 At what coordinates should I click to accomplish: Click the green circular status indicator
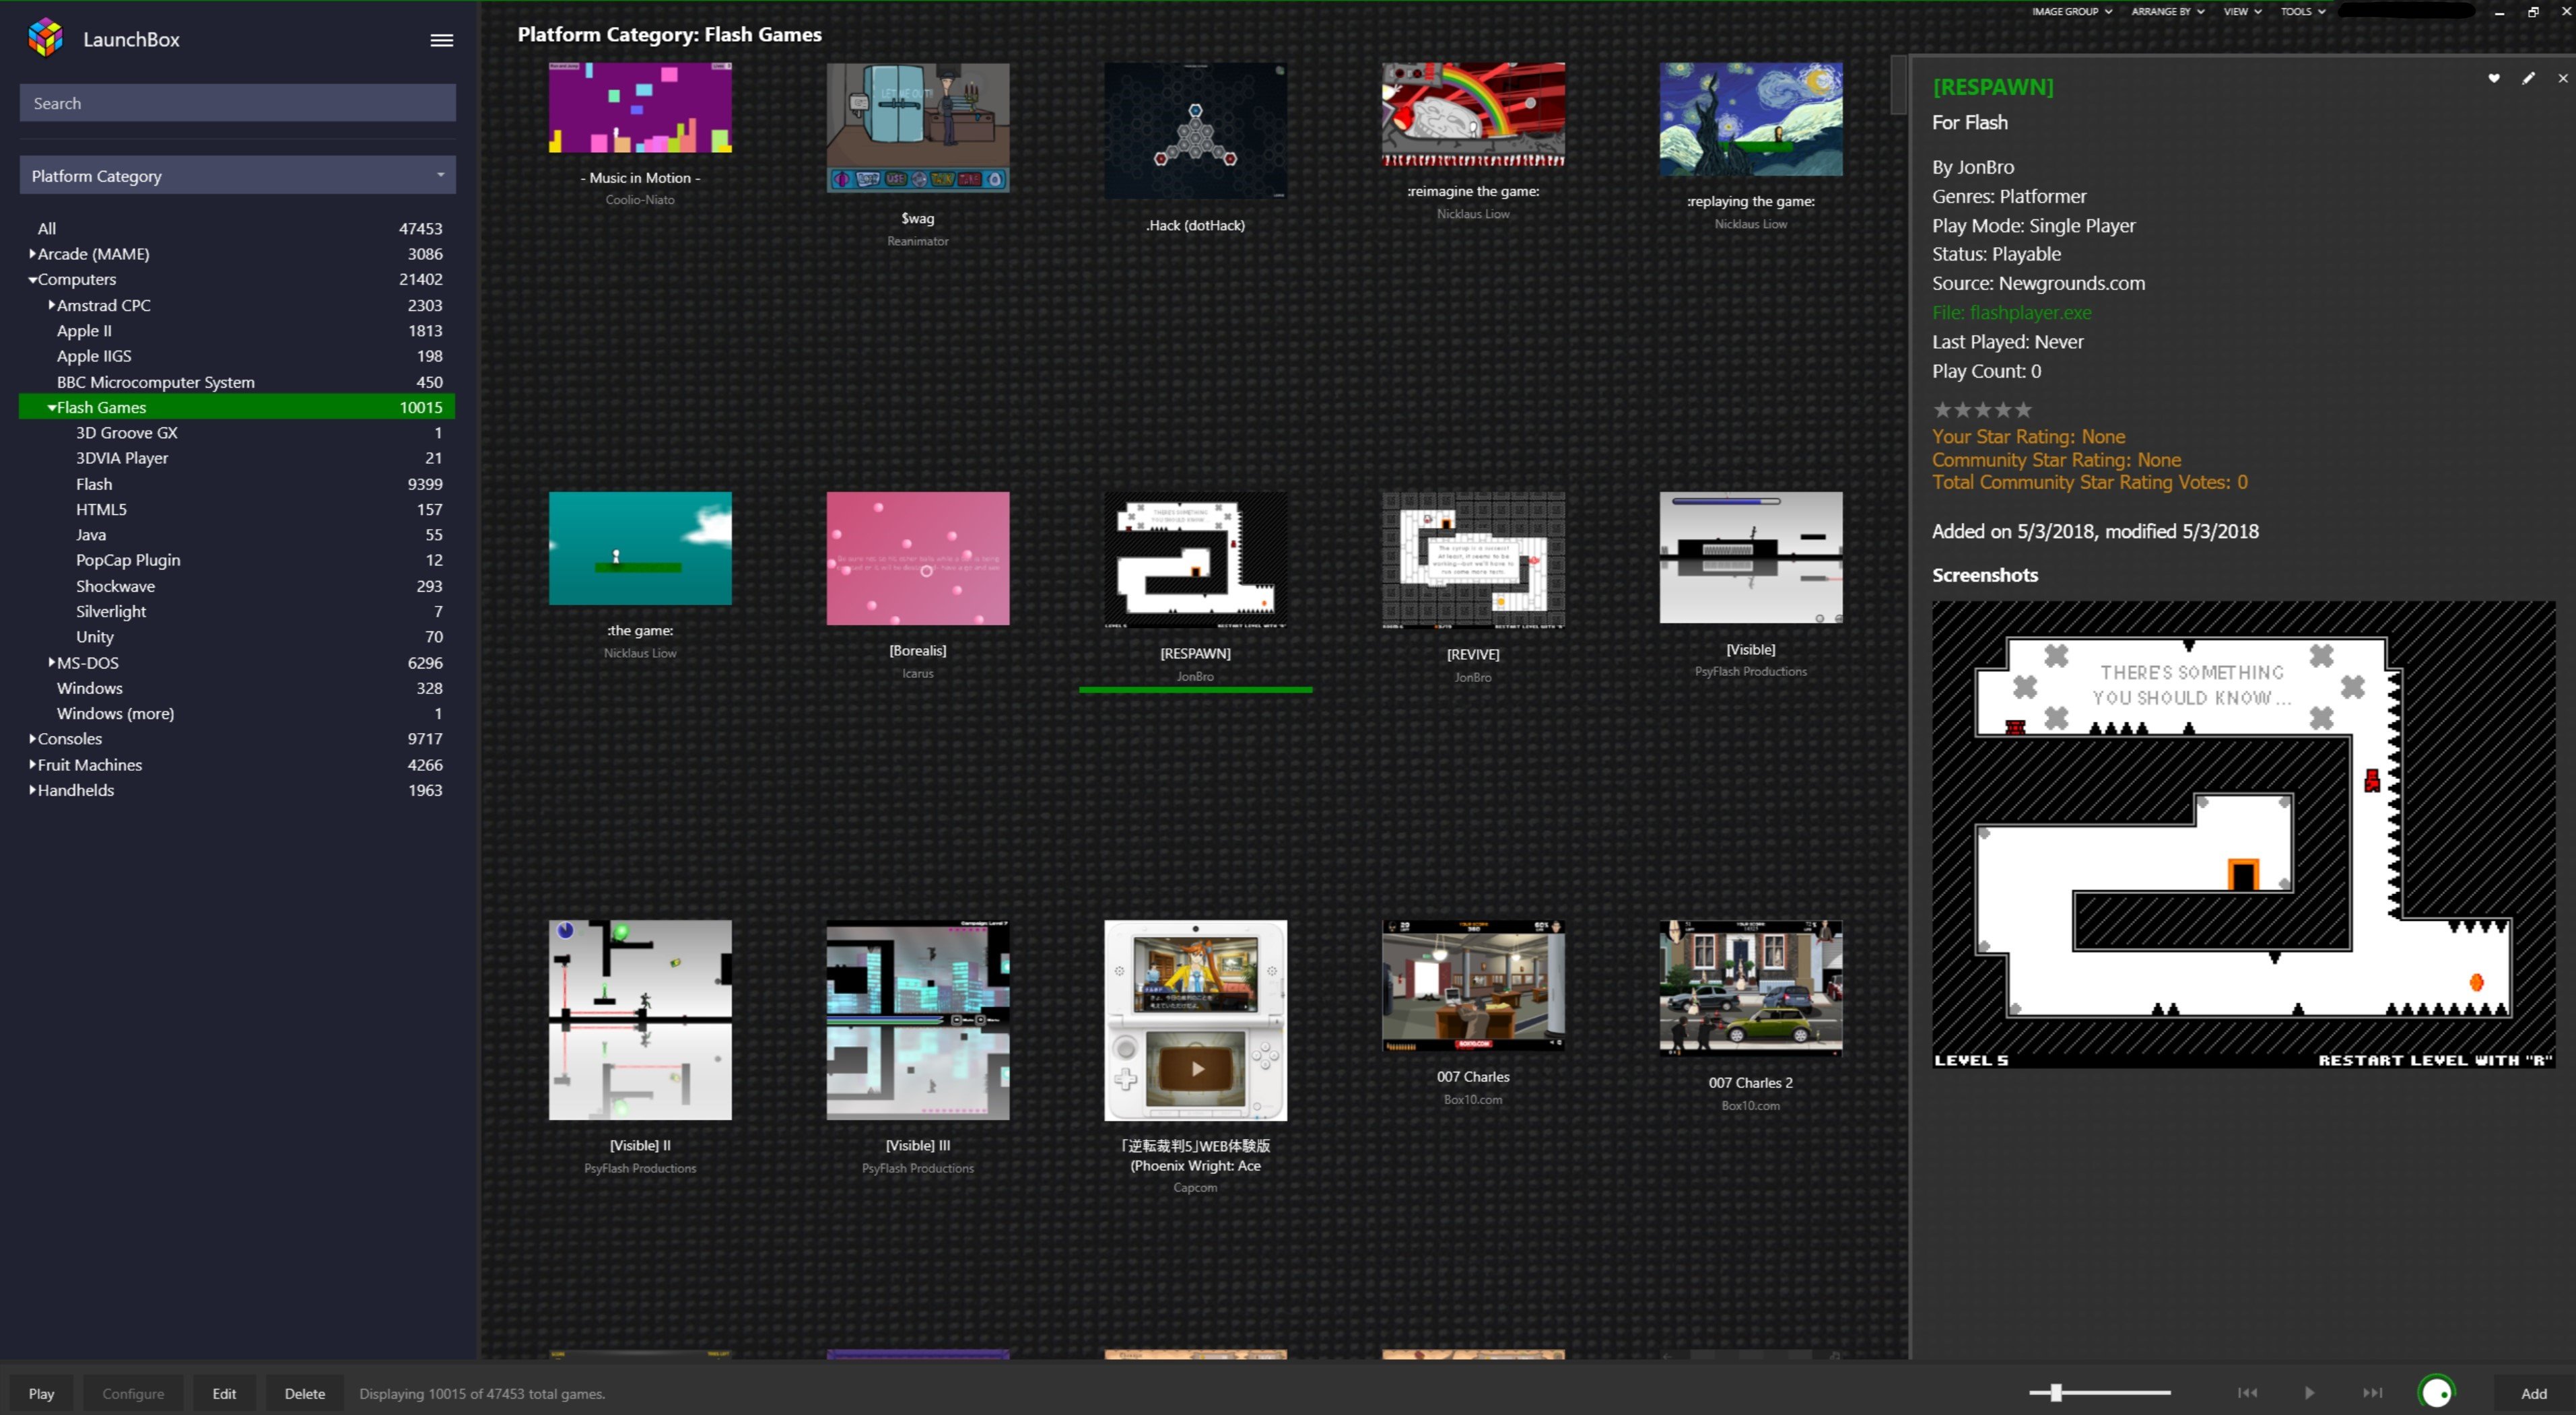pos(2436,1393)
